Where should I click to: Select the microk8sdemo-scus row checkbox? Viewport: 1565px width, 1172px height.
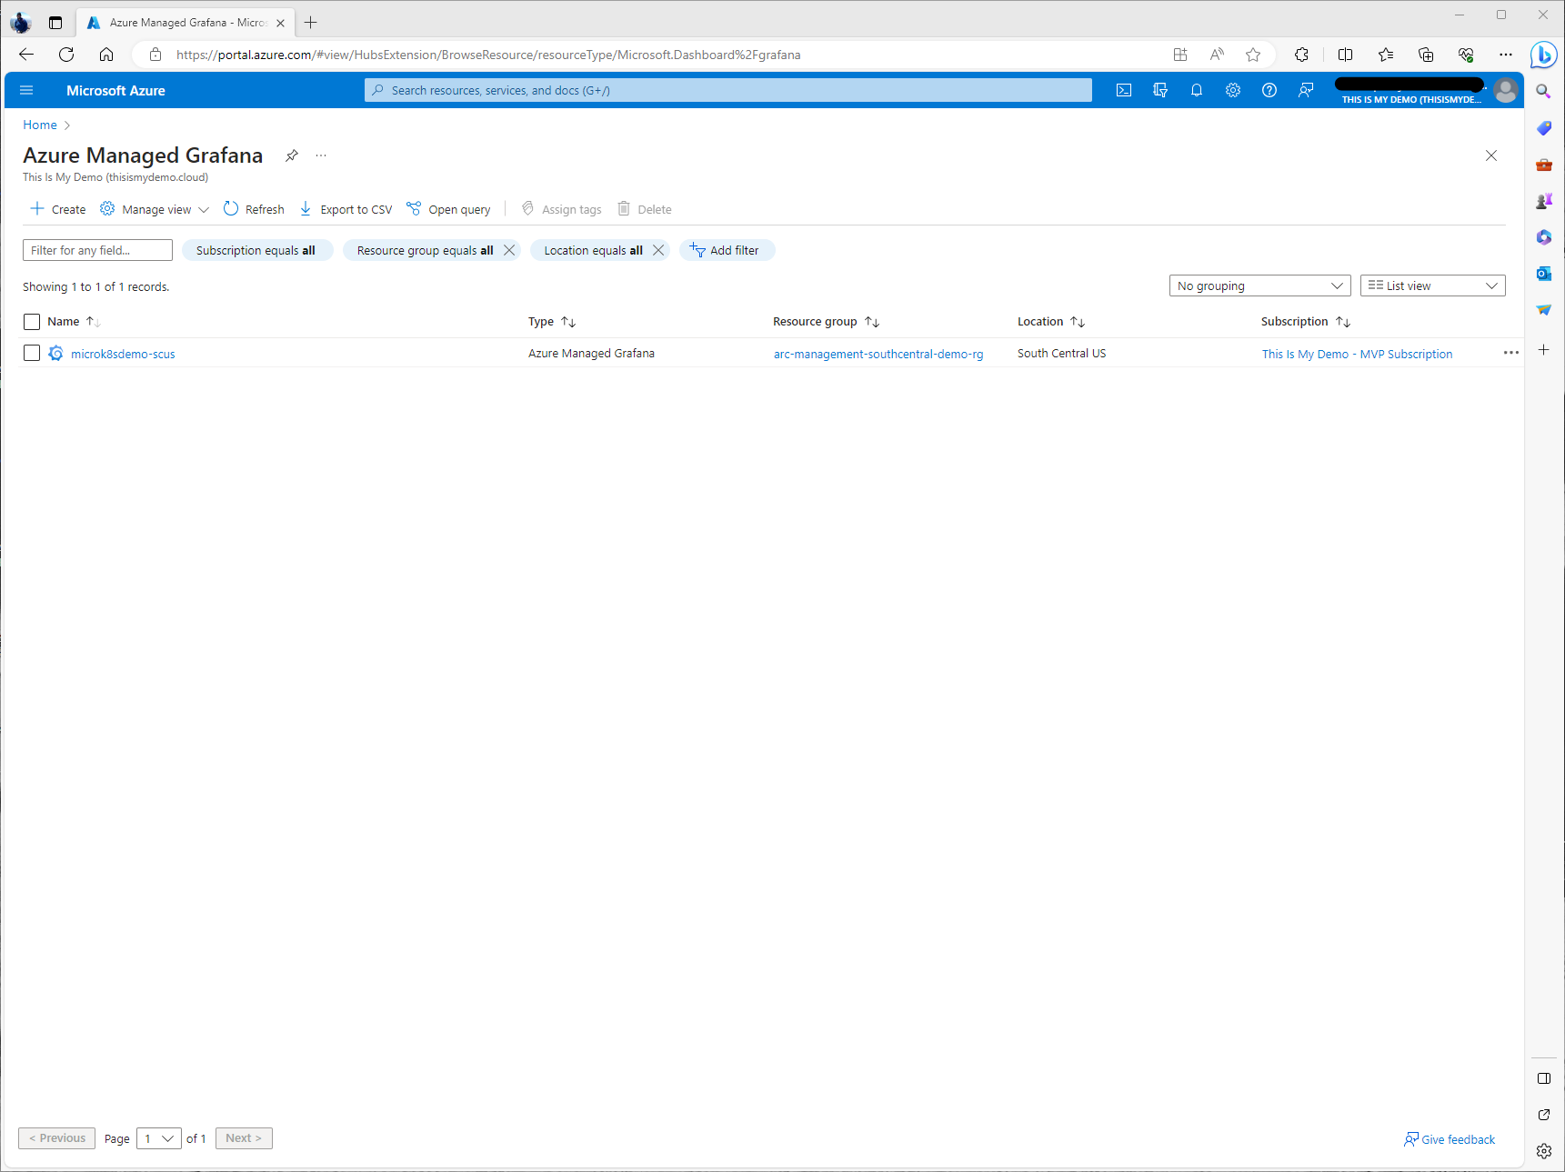click(32, 354)
